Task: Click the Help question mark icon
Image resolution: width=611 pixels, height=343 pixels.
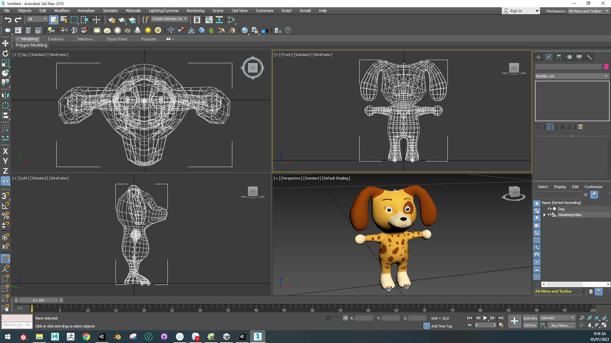Action: coord(288,30)
